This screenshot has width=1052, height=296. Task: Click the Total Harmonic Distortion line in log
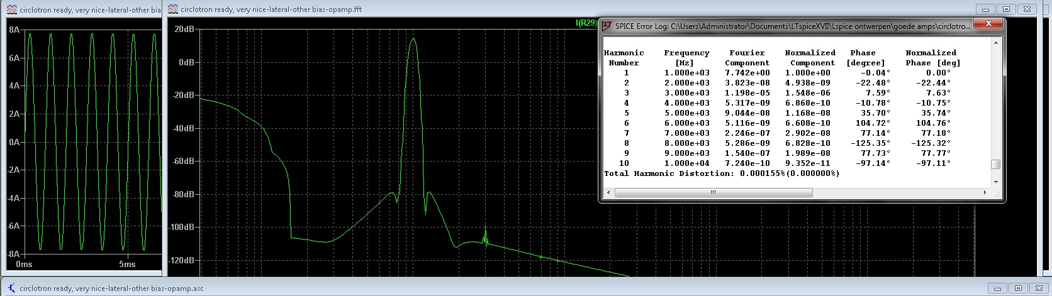[x=722, y=173]
